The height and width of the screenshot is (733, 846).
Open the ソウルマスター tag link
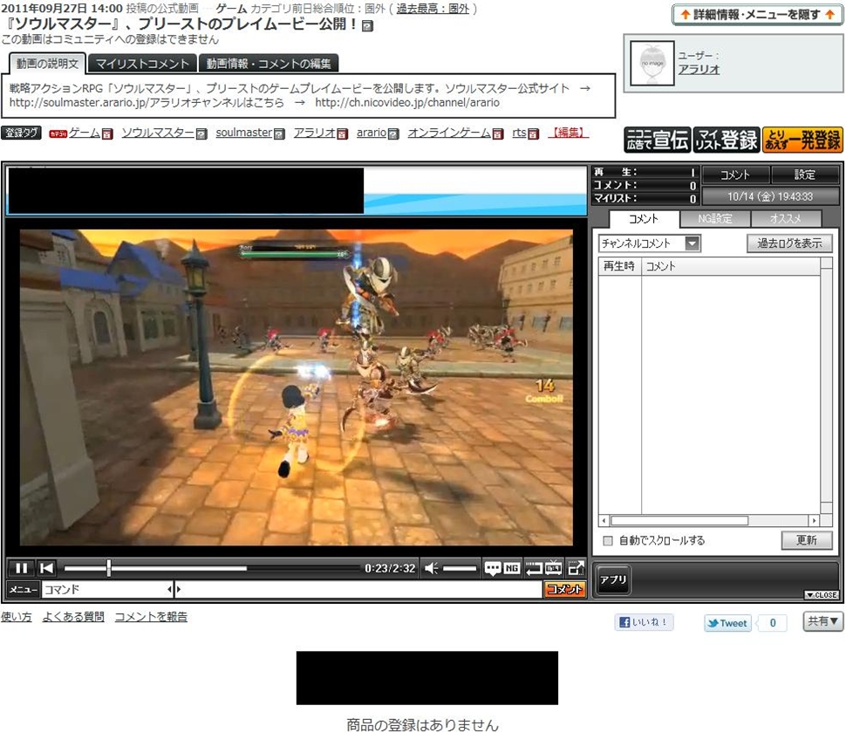coord(158,133)
